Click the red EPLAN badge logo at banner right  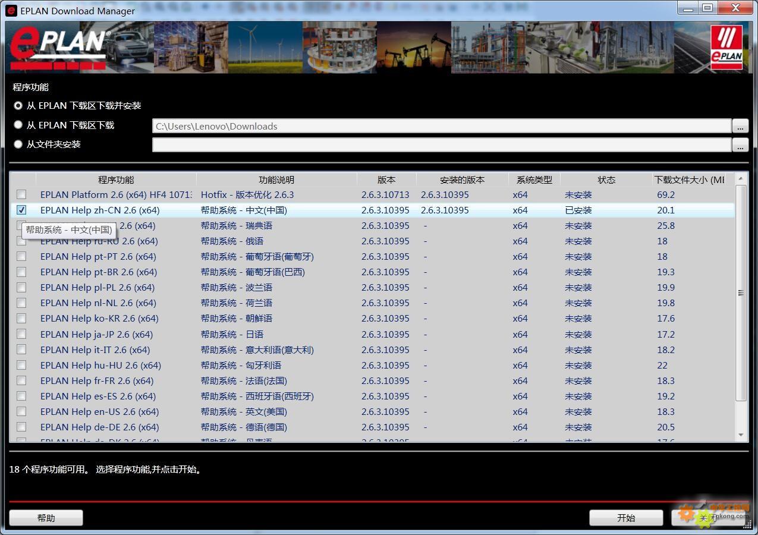[x=726, y=47]
